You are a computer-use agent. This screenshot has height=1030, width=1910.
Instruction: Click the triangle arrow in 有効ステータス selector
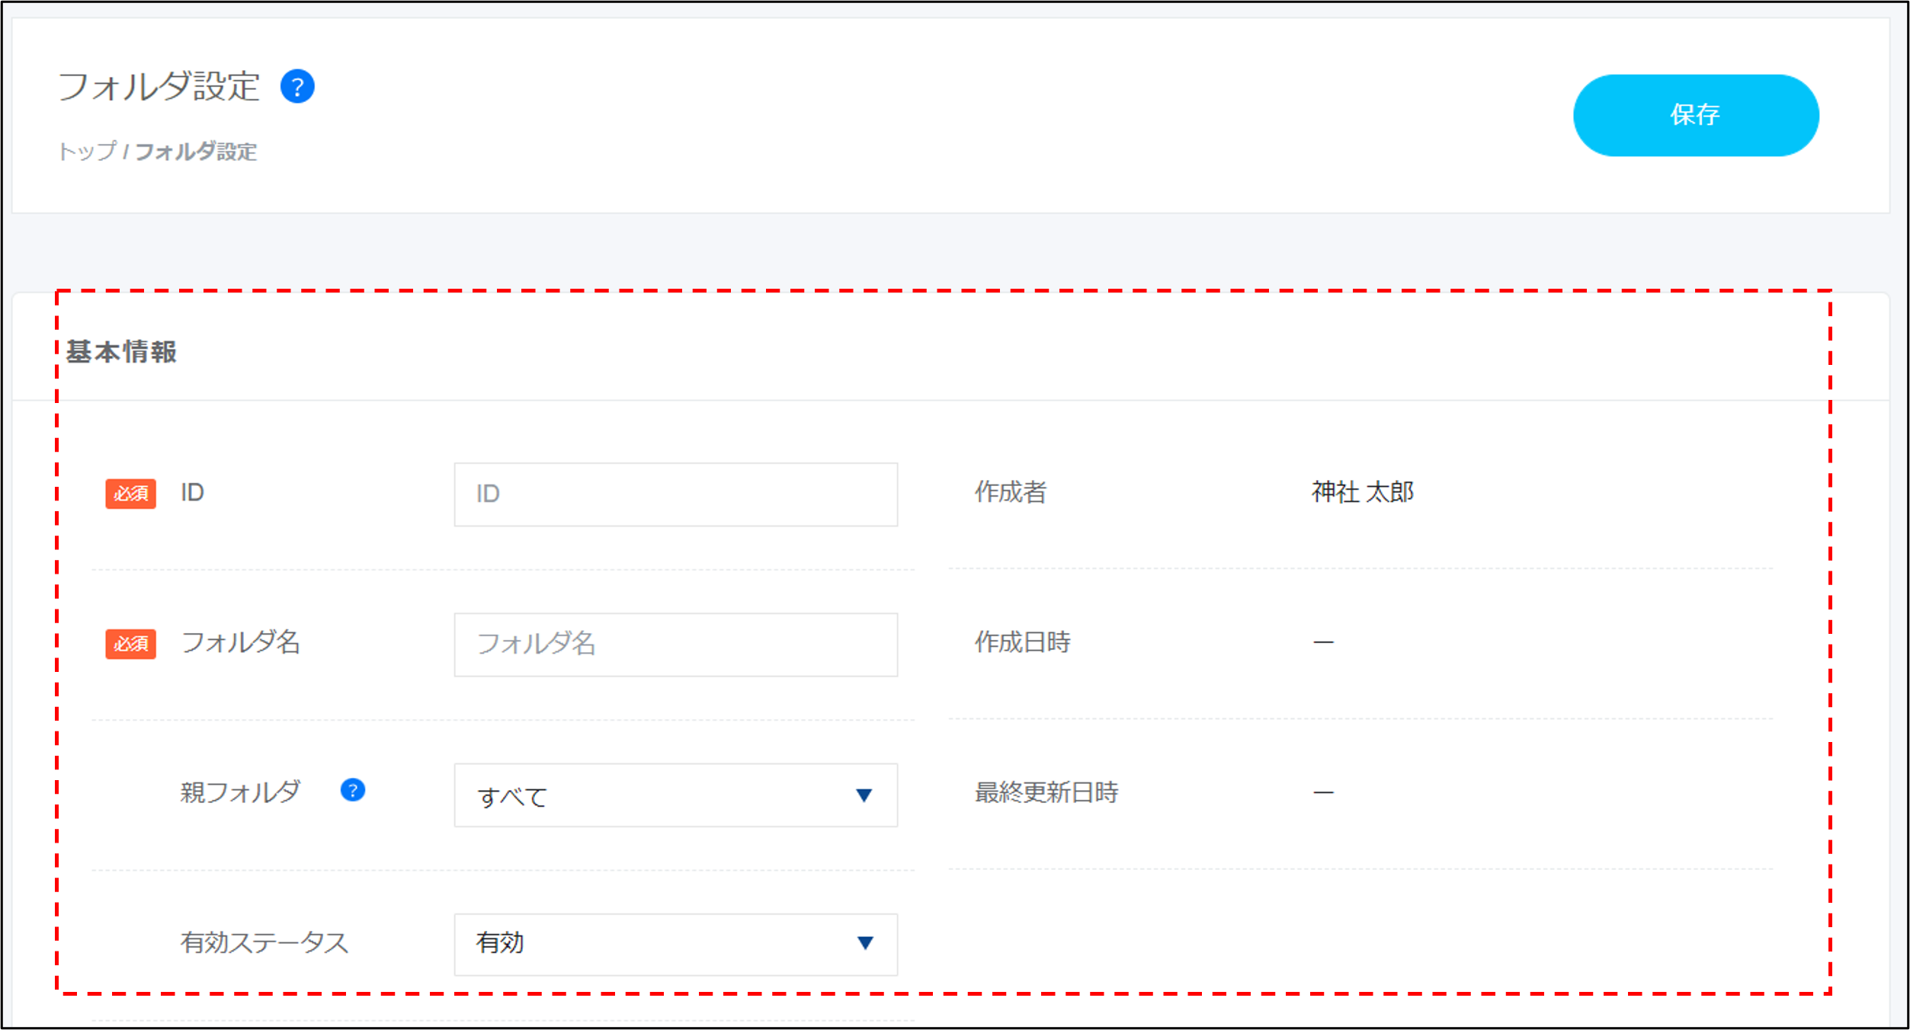click(x=864, y=943)
